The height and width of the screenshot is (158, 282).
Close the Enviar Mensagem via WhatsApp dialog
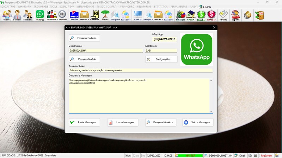[x=214, y=27]
